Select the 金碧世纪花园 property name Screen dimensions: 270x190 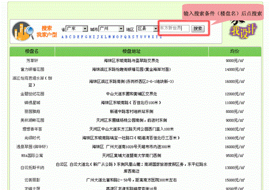point(32,94)
